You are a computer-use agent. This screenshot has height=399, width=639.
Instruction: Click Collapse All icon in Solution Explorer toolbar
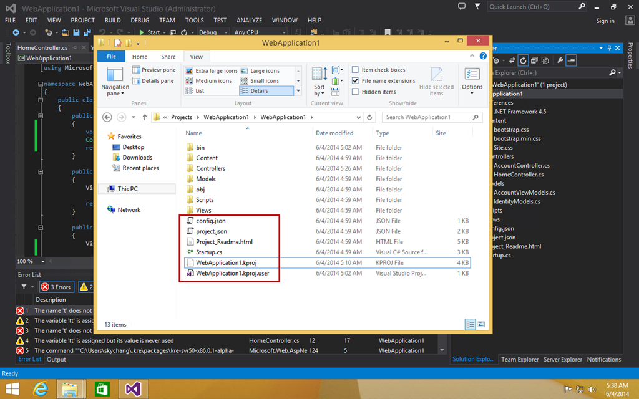pos(534,60)
